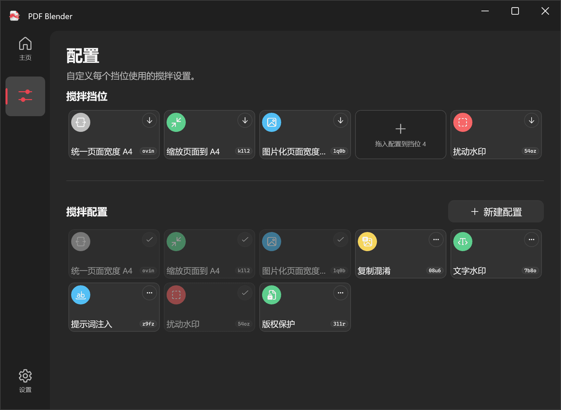Click gray icon on slot card 统一页面宽度 A4
Screen dimensions: 561x410
tap(81, 122)
